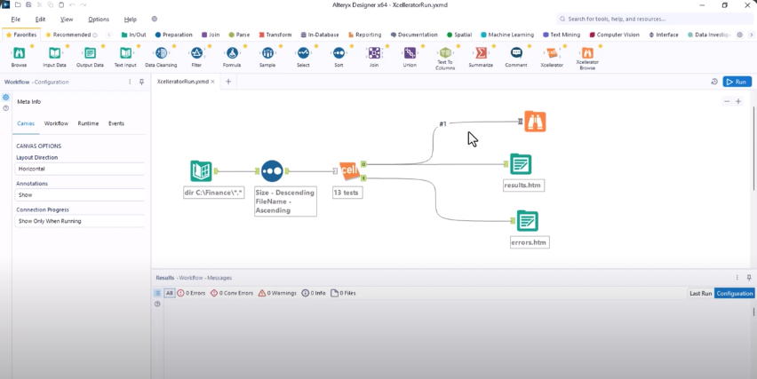Select the Text Input tool icon
The height and width of the screenshot is (379, 757).
125,53
